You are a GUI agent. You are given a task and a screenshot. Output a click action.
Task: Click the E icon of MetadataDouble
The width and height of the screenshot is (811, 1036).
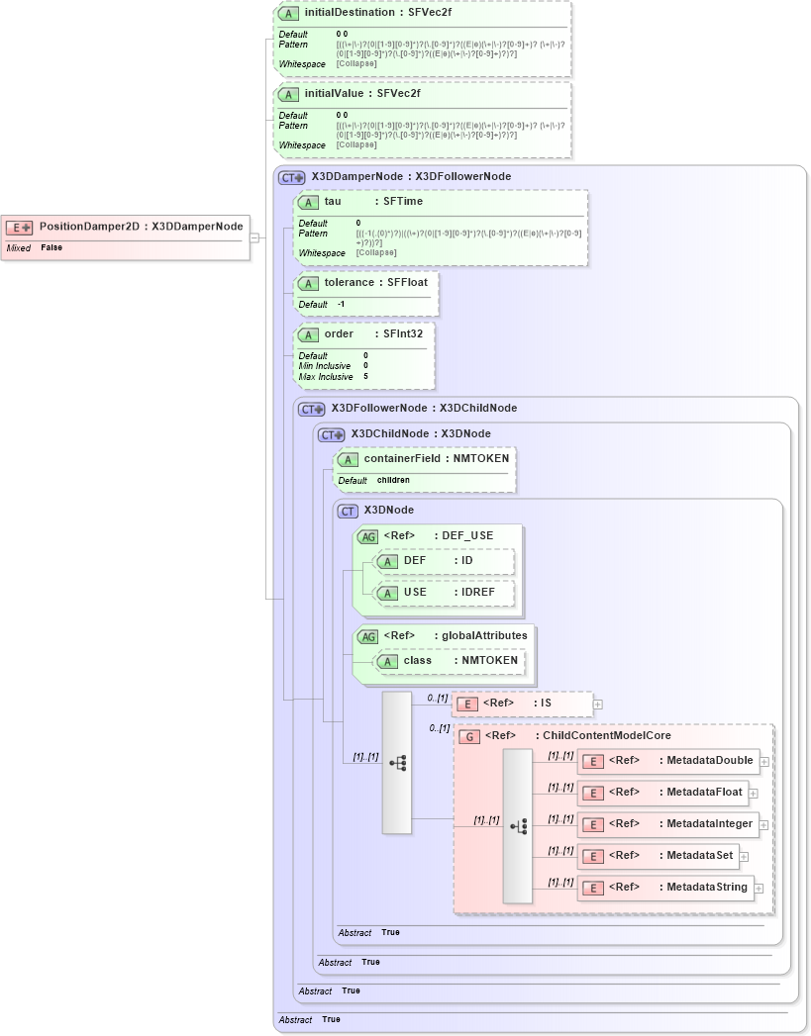click(593, 762)
